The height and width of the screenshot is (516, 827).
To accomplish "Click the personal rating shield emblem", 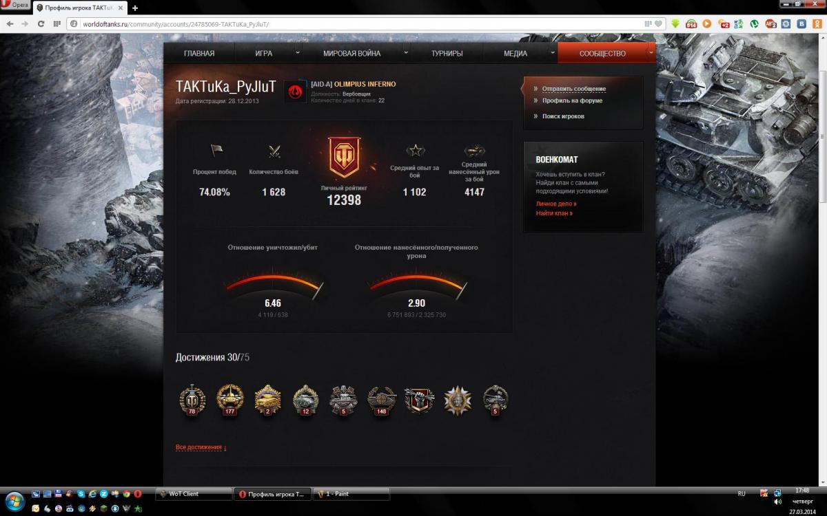I will [343, 158].
